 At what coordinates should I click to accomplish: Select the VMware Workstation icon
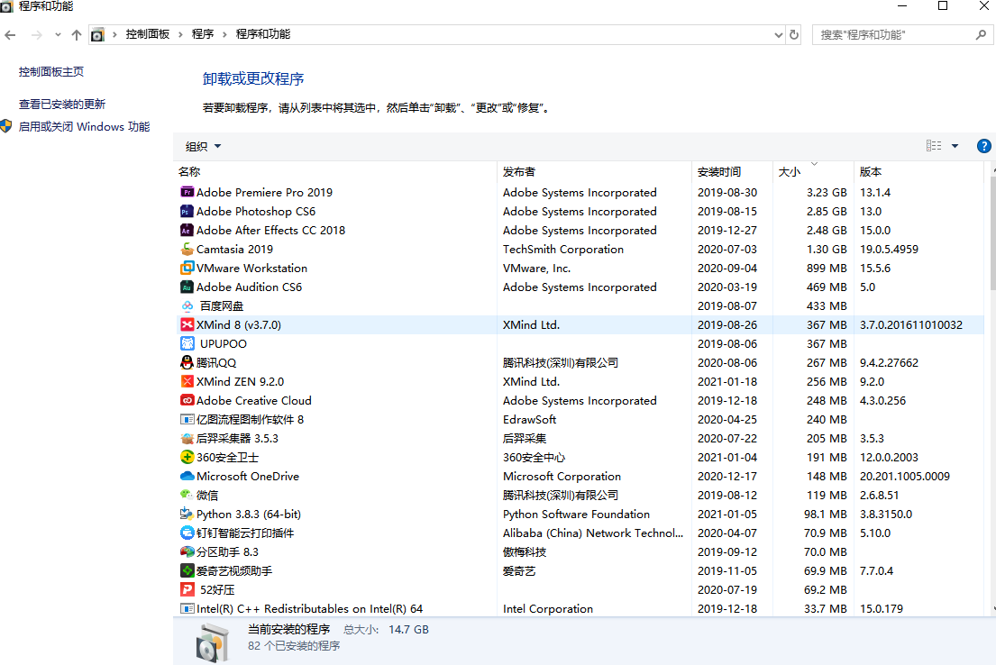(x=187, y=268)
